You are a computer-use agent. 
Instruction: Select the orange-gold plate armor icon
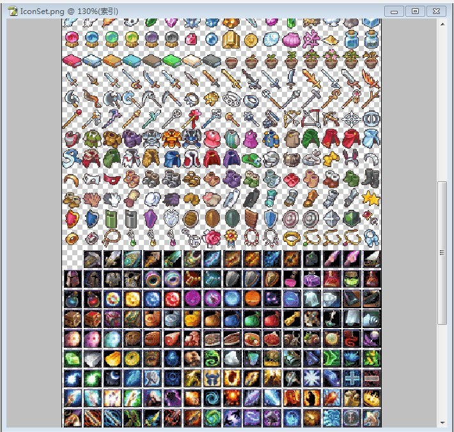[x=172, y=138]
